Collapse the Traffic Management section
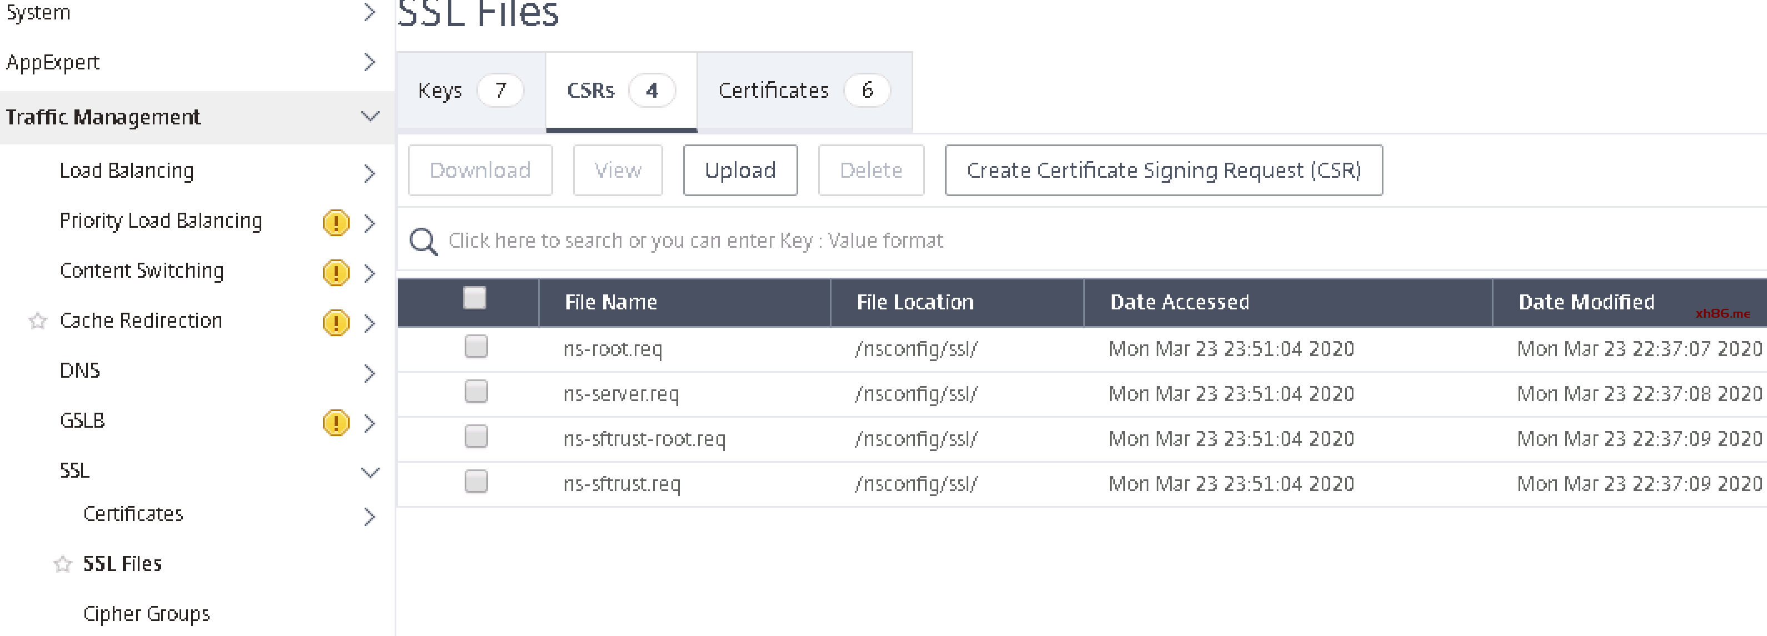The width and height of the screenshot is (1767, 636). (x=370, y=117)
